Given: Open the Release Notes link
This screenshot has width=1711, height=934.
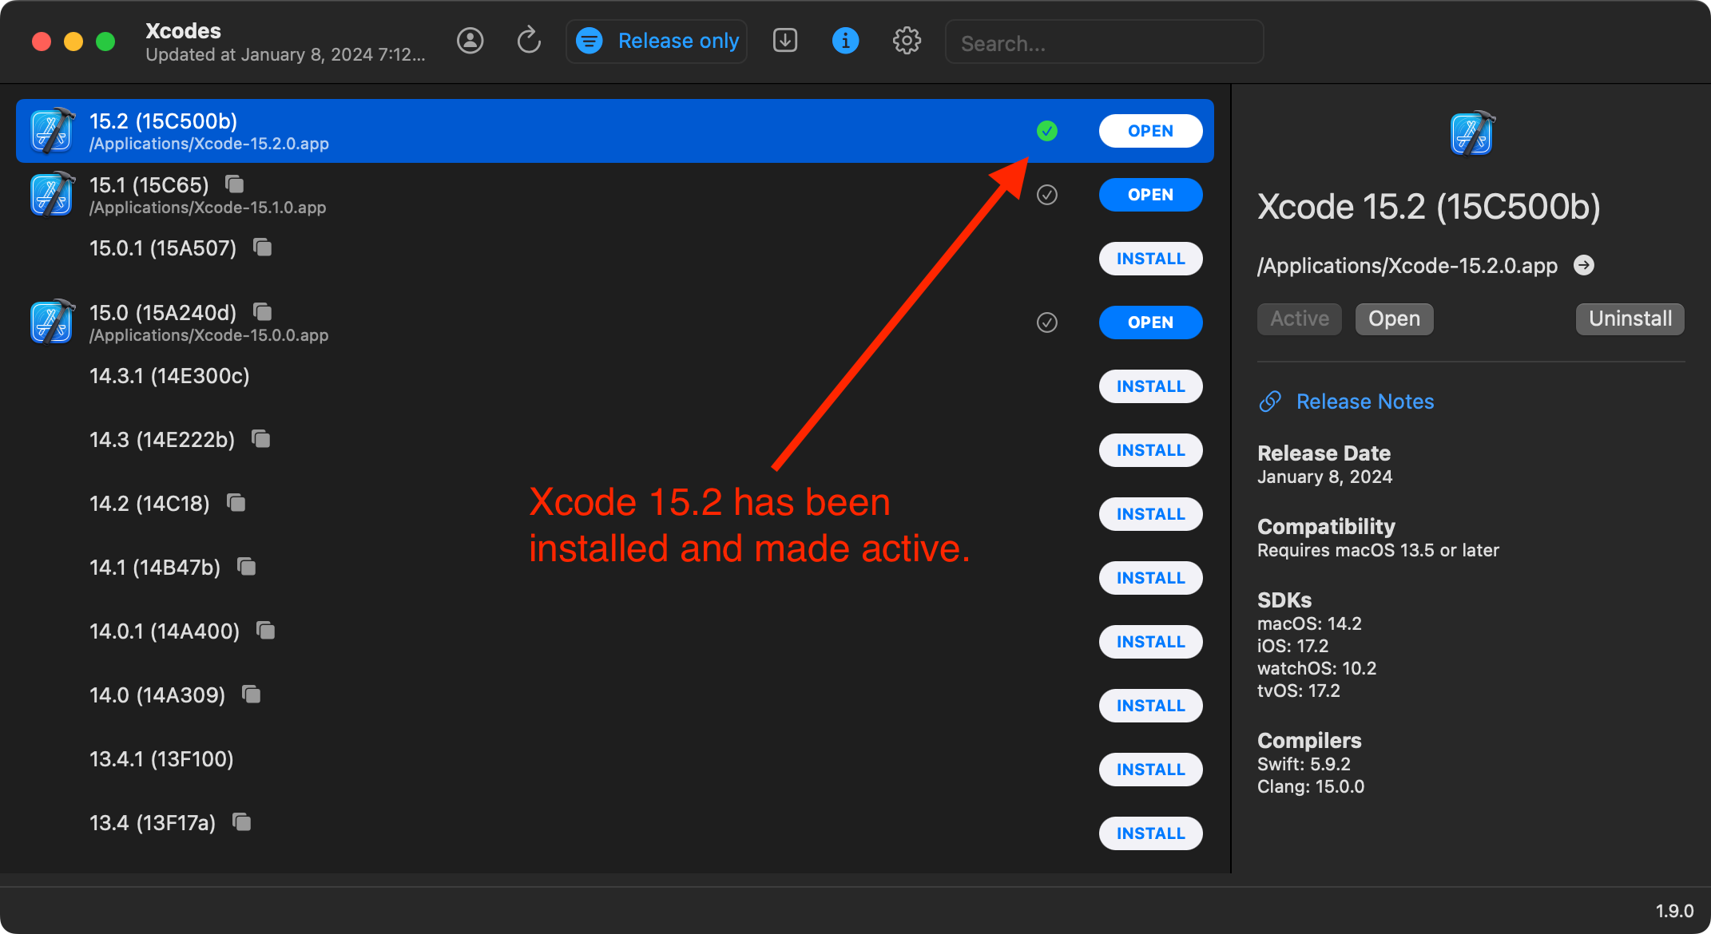Looking at the screenshot, I should pyautogui.click(x=1364, y=402).
